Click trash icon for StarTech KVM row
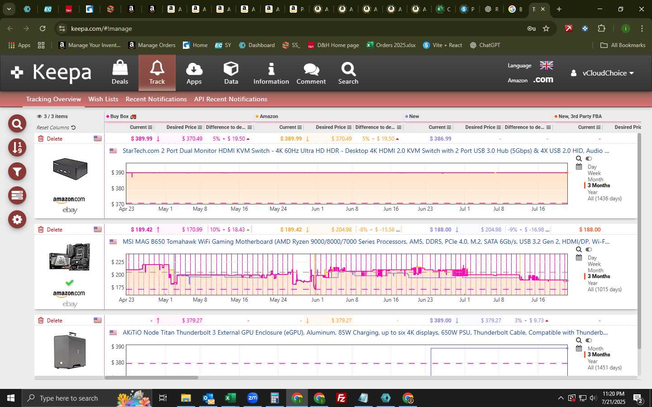 [x=41, y=138]
